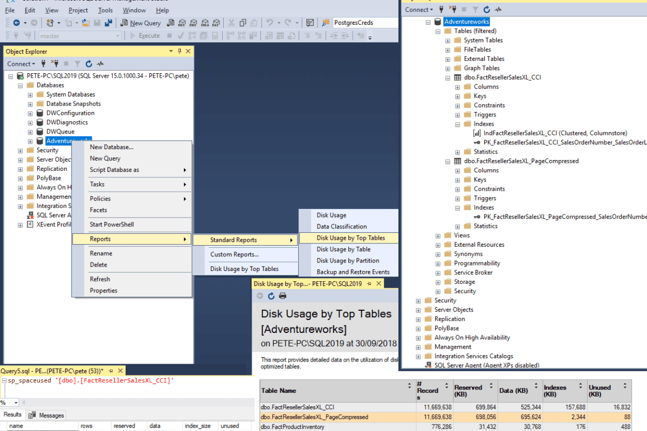This screenshot has height=431, width=647.
Task: Toggle the auto-hide pin on the left Object Explorer
Action: 179,51
